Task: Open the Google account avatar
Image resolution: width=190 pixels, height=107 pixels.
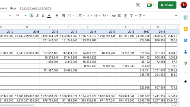Action: [184, 5]
